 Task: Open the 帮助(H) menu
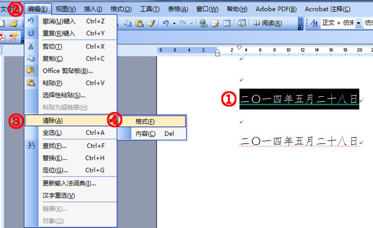pyautogui.click(x=237, y=9)
